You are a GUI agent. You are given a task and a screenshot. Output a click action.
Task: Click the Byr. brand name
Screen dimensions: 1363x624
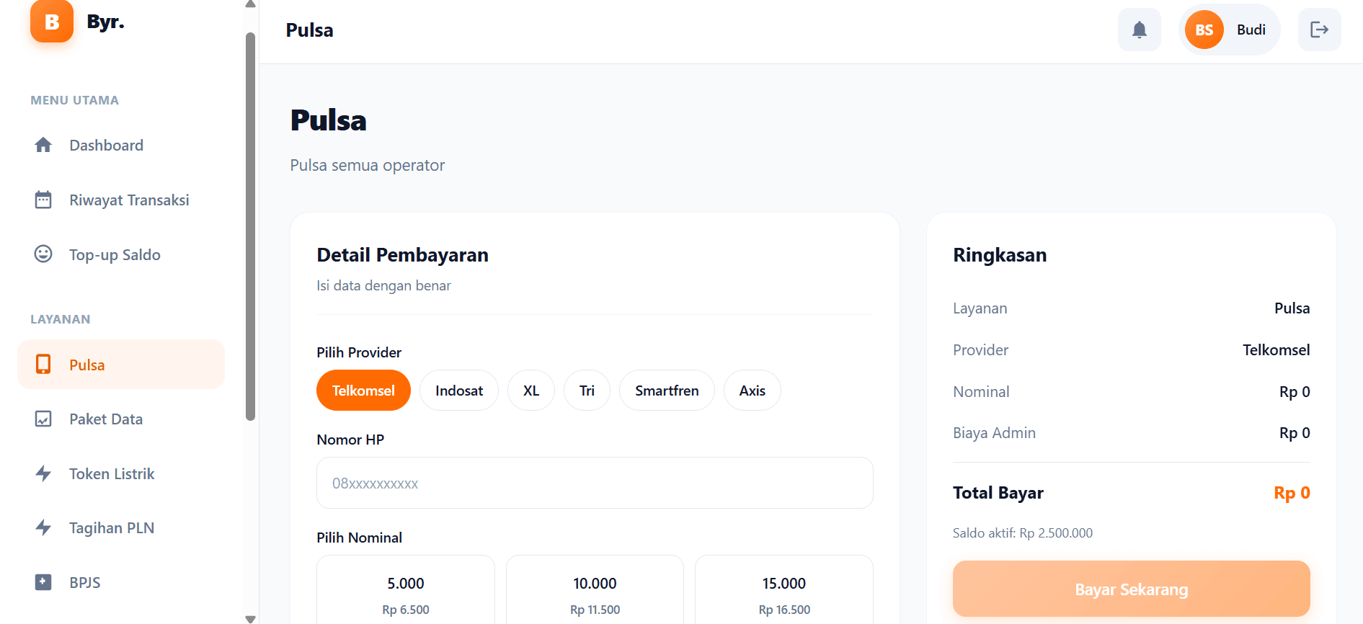tap(105, 22)
